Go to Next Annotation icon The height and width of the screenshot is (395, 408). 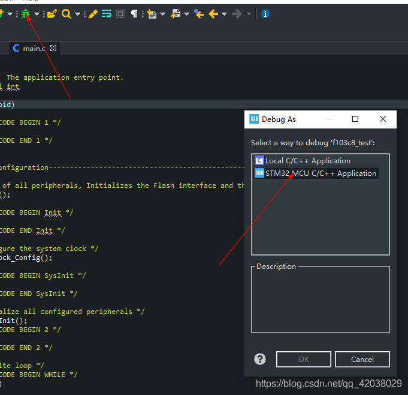pos(152,14)
